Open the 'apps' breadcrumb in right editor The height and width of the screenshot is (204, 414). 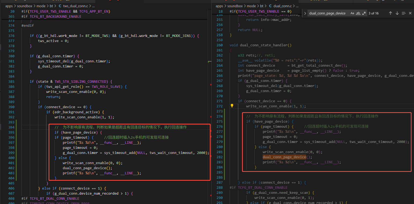(x=219, y=6)
